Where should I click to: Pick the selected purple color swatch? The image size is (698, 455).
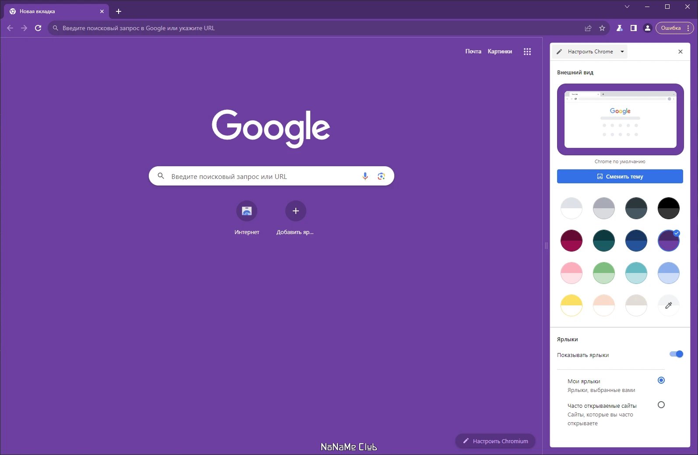click(669, 241)
